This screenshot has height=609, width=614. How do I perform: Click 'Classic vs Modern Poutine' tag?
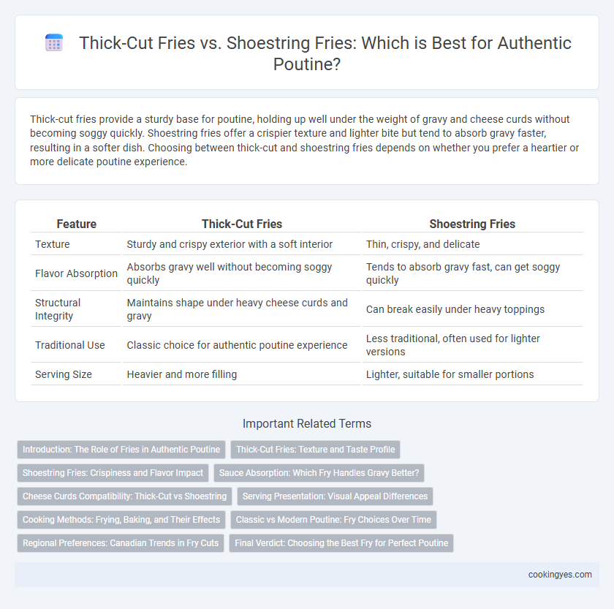click(333, 520)
